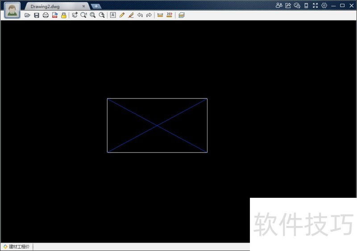Open settings with the gear icon

point(324,5)
